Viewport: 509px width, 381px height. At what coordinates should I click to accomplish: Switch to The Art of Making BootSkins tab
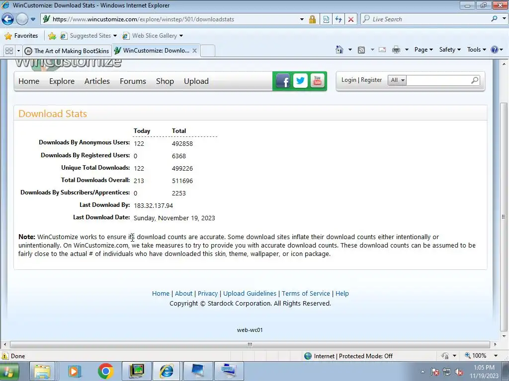tap(67, 51)
